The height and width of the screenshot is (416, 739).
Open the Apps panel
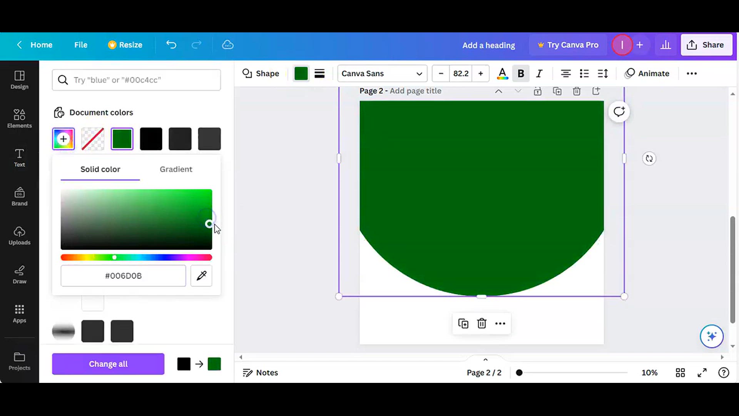coord(19,314)
